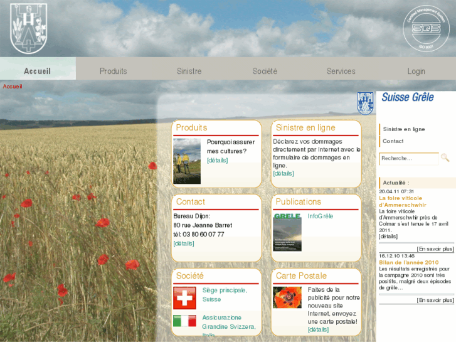This screenshot has width=456, height=342.
Task: Open the Produits card heading
Action: tap(192, 128)
